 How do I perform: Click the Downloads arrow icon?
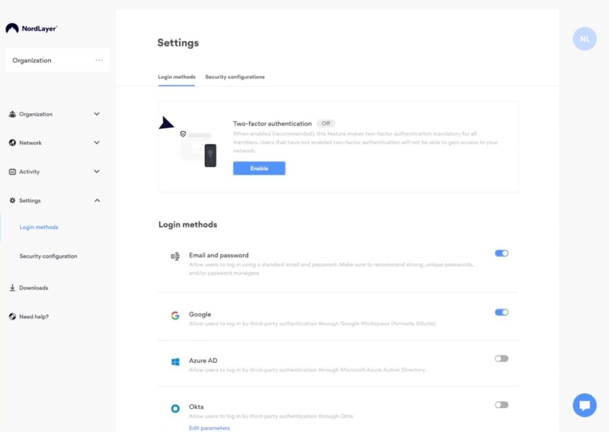click(12, 288)
